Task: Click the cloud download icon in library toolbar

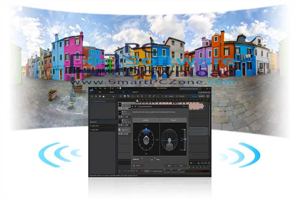Action: click(103, 97)
